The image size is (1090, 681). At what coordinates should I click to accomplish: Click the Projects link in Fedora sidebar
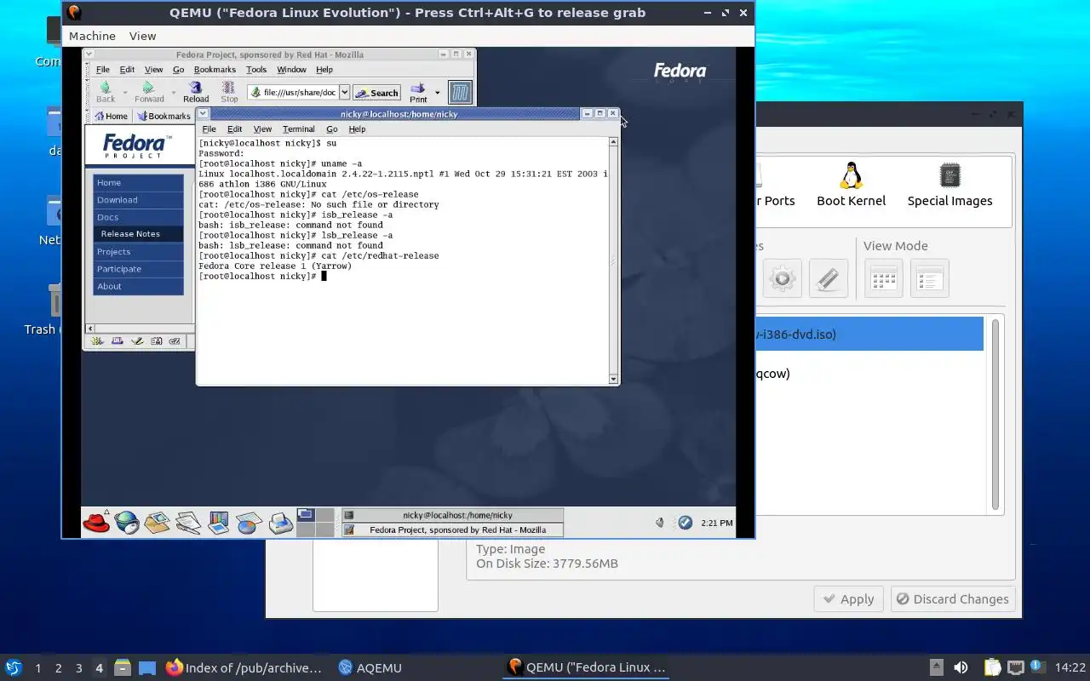click(x=138, y=252)
